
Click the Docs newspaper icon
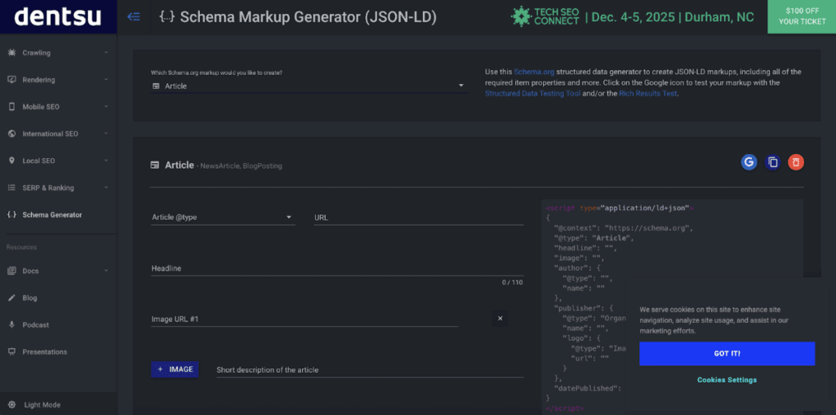click(11, 271)
